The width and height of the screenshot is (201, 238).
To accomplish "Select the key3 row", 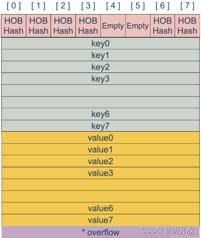I will coord(100,79).
